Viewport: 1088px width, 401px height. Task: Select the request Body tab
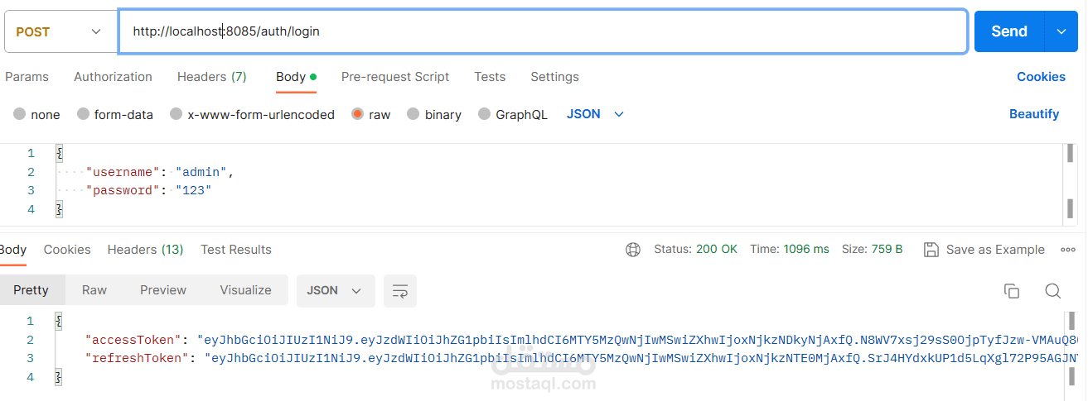[296, 77]
